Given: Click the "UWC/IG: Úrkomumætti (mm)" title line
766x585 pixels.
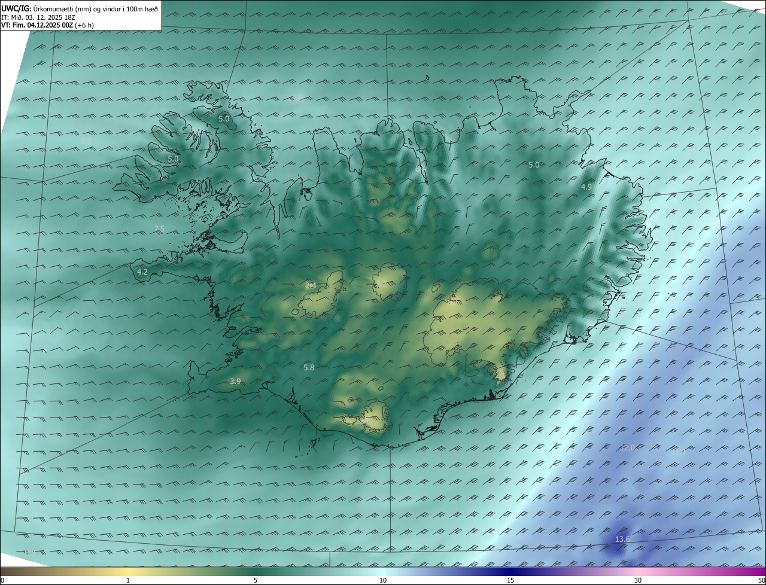Looking at the screenshot, I should click(x=80, y=8).
